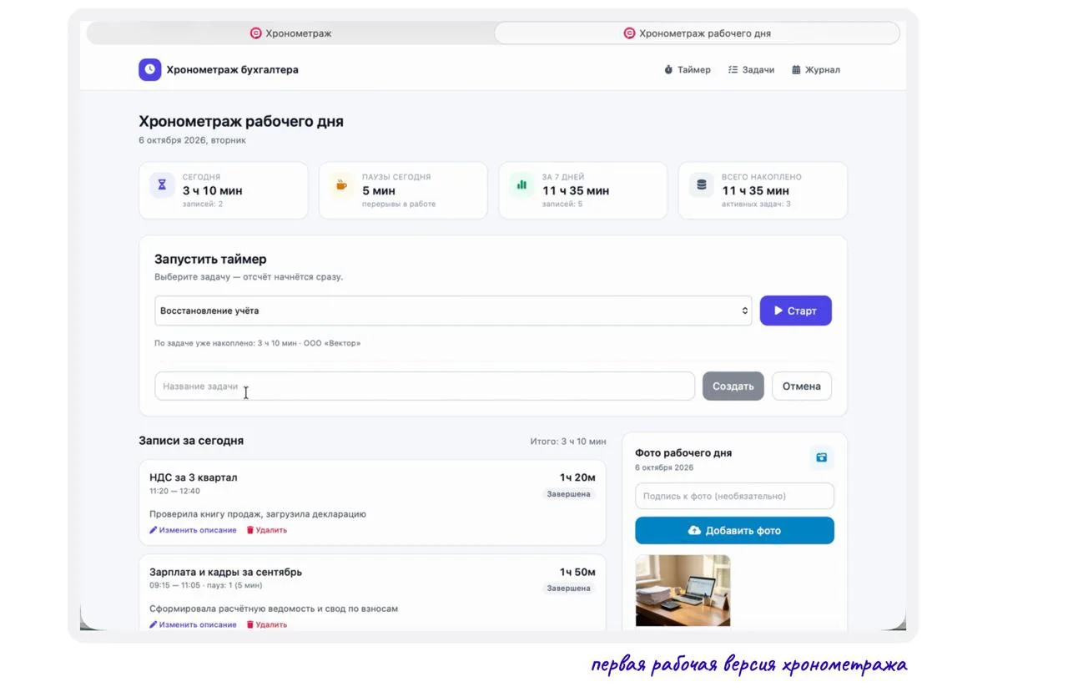
Task: Click the Создать button
Action: [x=733, y=386]
